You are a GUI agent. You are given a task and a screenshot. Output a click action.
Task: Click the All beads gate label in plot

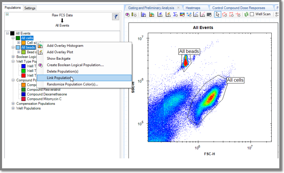tap(189, 52)
